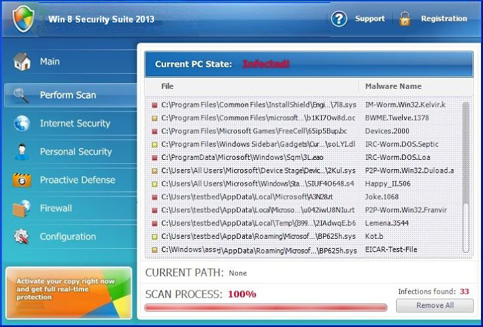Select the Proactive Defense camera icon
Viewport: 483px width, 327px height.
click(x=21, y=180)
